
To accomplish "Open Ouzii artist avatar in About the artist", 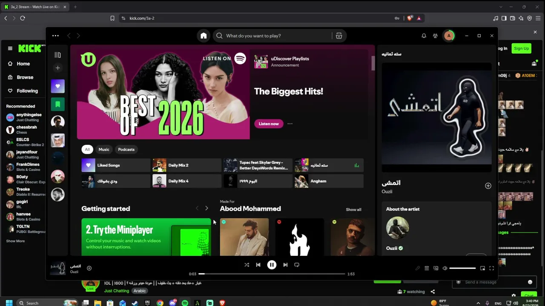I will [398, 228].
